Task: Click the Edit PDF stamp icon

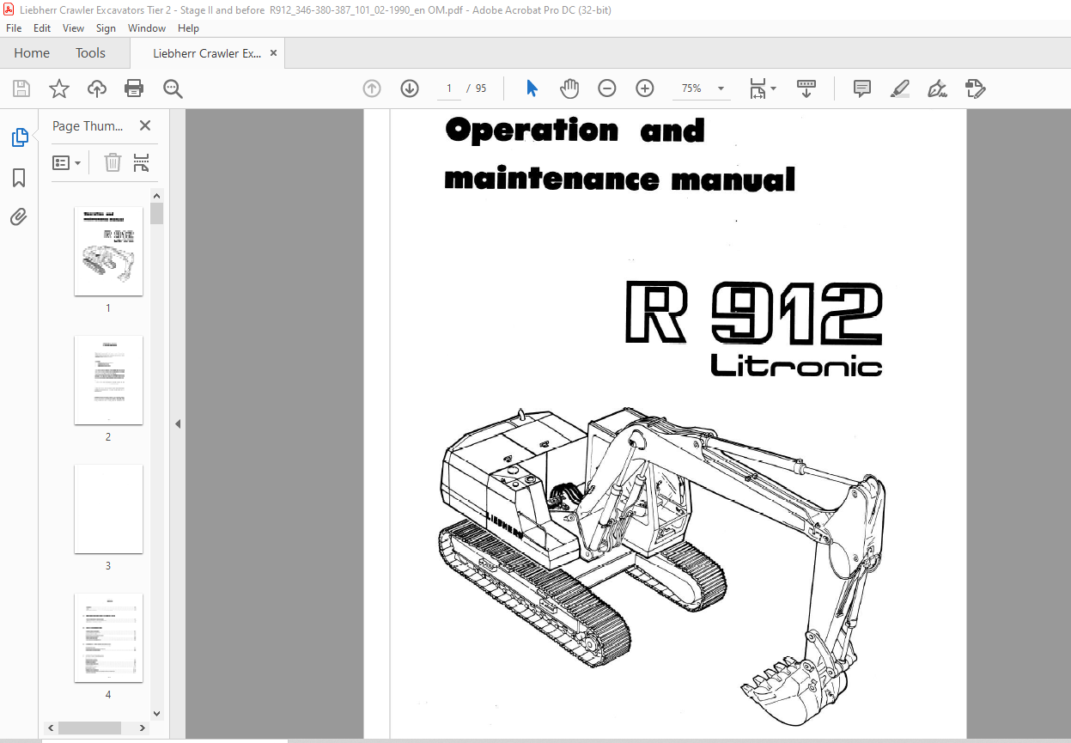Action: click(976, 88)
